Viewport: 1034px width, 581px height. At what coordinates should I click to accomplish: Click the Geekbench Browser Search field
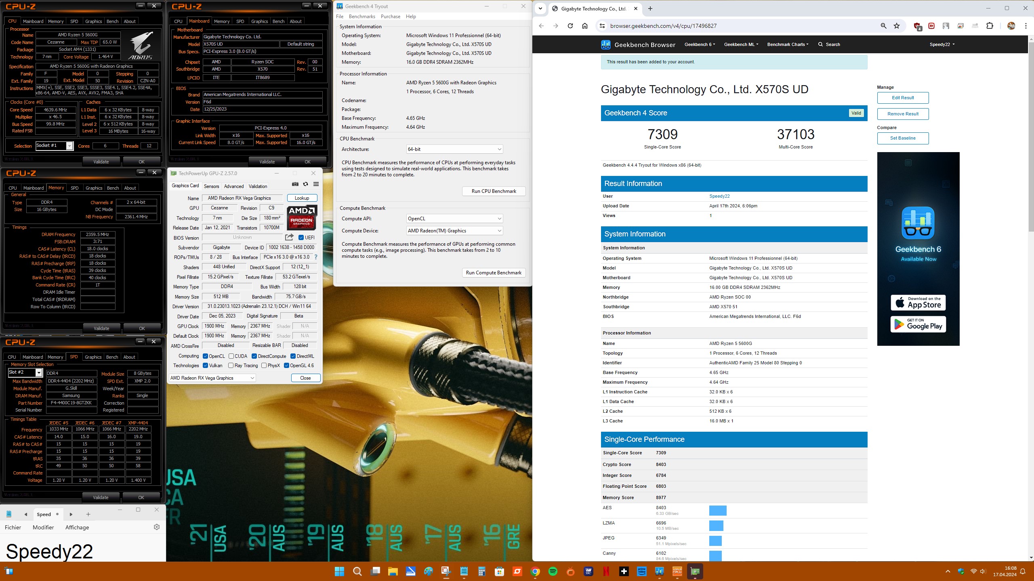(x=829, y=44)
